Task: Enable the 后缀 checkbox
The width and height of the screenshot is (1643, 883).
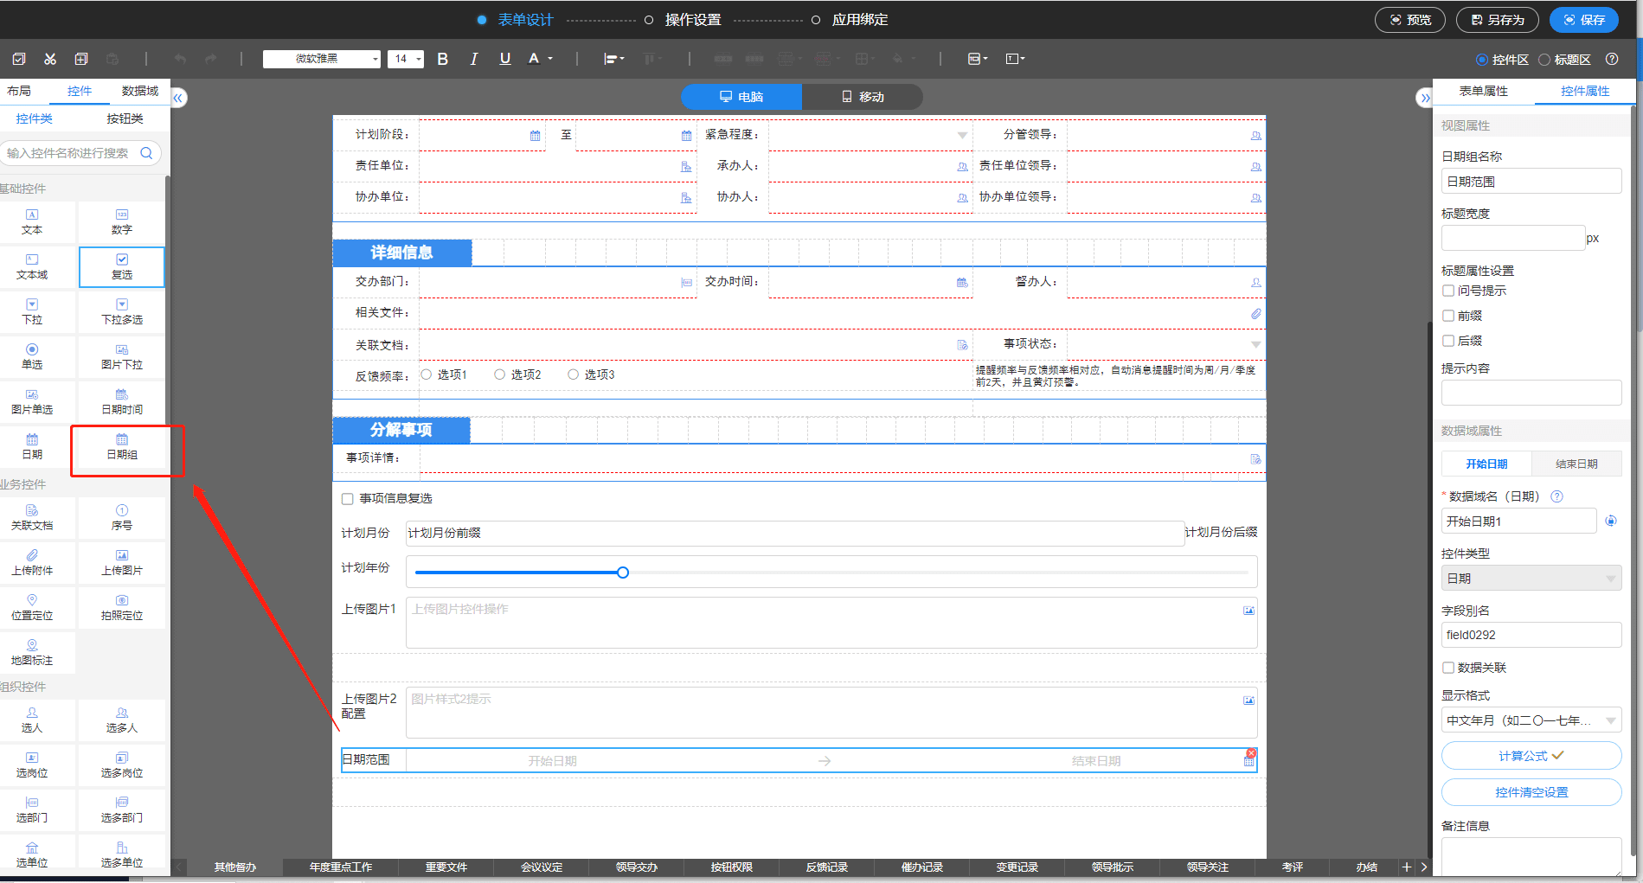Action: pos(1448,341)
